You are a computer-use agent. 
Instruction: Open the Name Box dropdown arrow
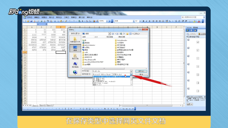(38, 24)
